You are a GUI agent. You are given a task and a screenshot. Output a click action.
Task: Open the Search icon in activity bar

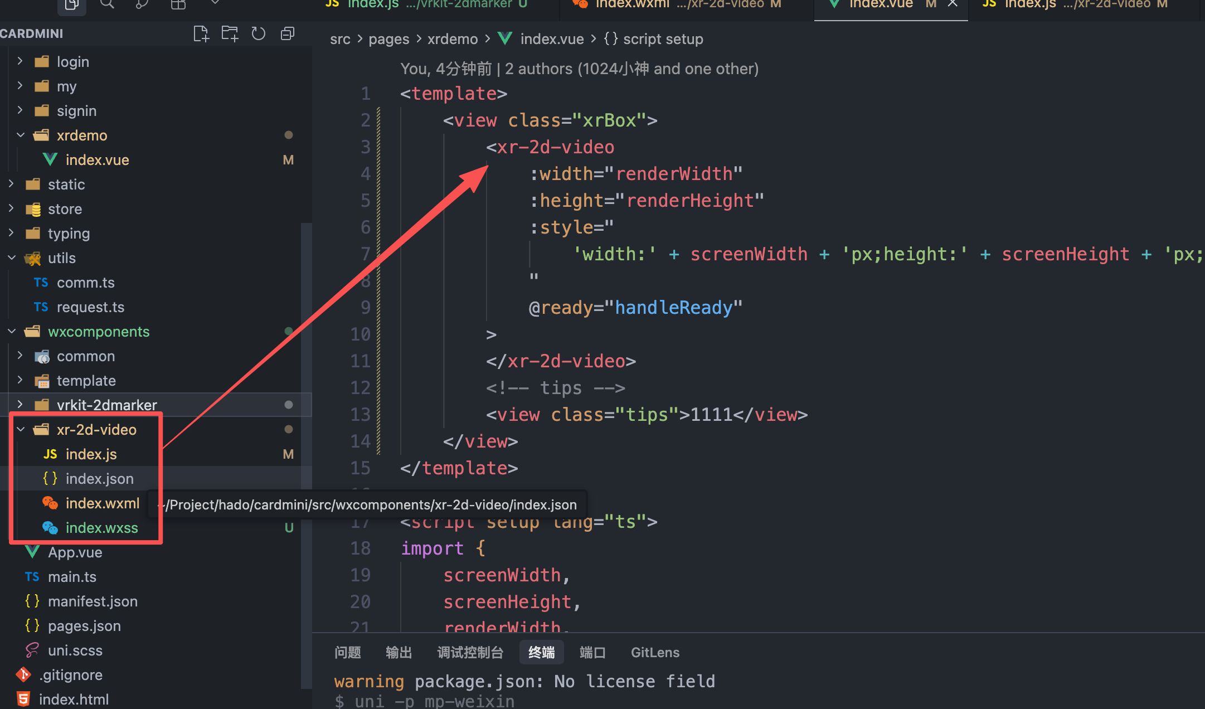point(107,4)
